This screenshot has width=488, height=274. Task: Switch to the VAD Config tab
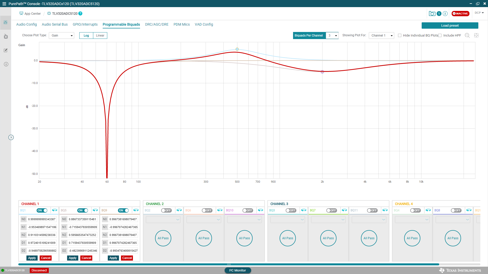tap(204, 24)
